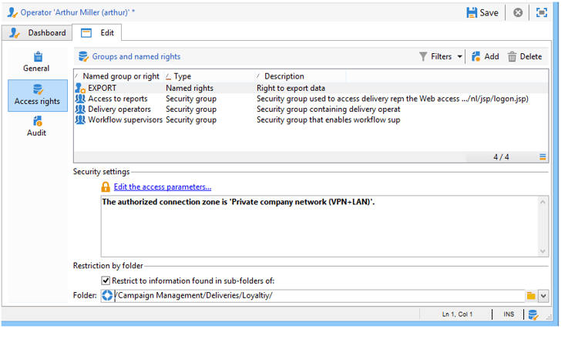Expand the Filters dropdown arrow
This screenshot has width=578, height=346.
click(459, 56)
